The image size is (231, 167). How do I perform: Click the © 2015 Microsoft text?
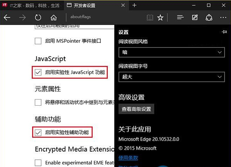(x=137, y=148)
